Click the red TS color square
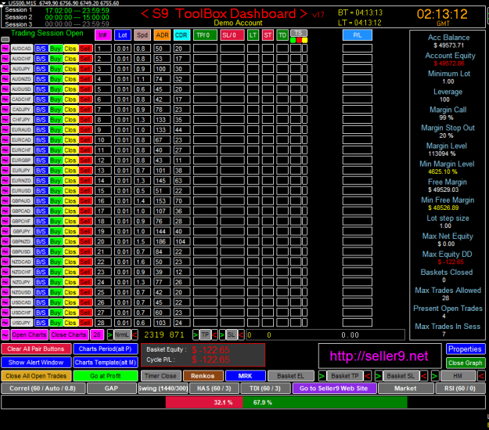 299,40
